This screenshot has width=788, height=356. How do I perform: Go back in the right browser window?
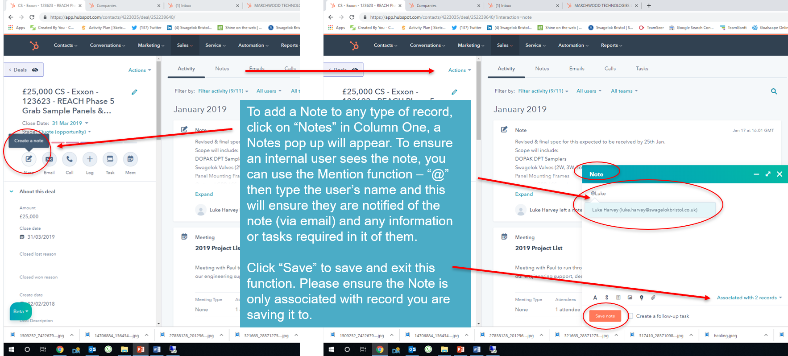click(331, 17)
